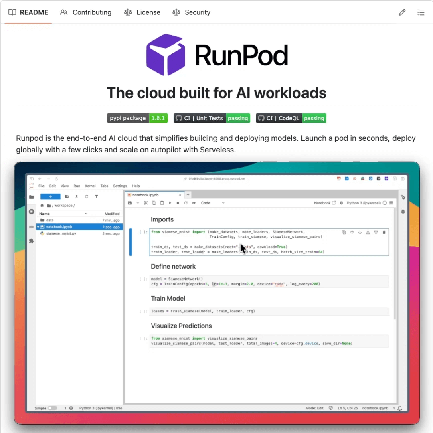Click the Python 3 (ipykernel) kernel name

coord(364,203)
